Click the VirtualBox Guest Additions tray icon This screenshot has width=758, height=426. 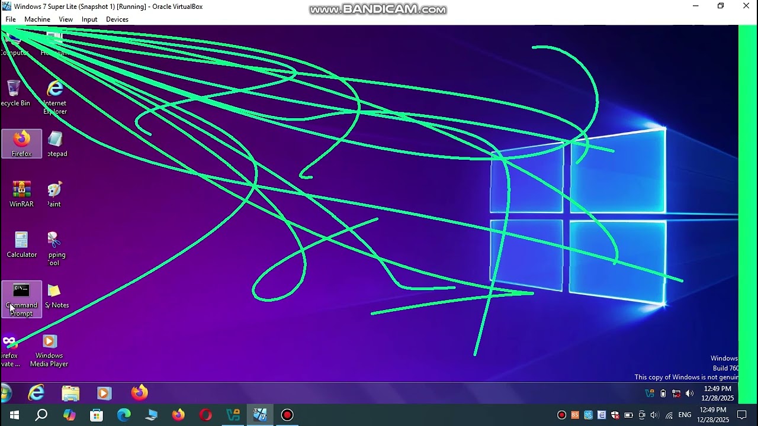click(650, 393)
